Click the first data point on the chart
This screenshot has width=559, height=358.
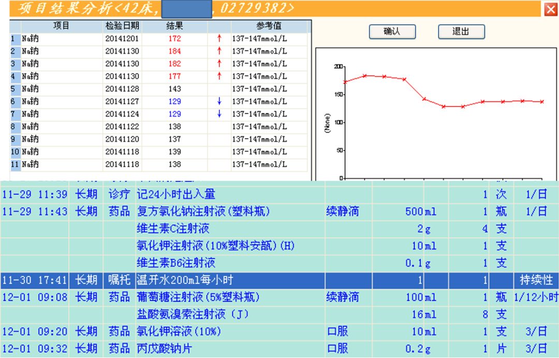pos(345,82)
